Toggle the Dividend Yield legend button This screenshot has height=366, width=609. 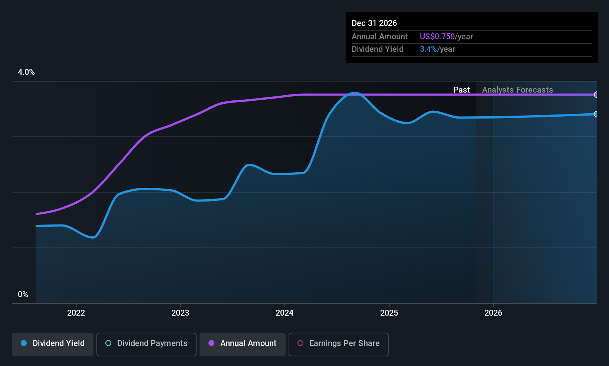click(x=53, y=343)
